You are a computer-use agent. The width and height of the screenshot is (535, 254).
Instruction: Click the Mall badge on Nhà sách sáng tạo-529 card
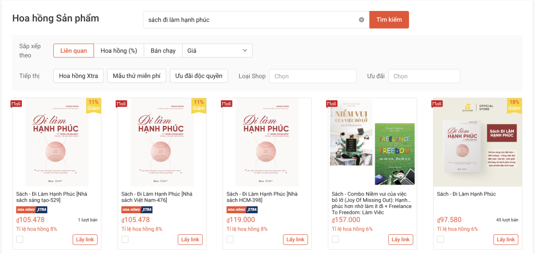pos(16,103)
